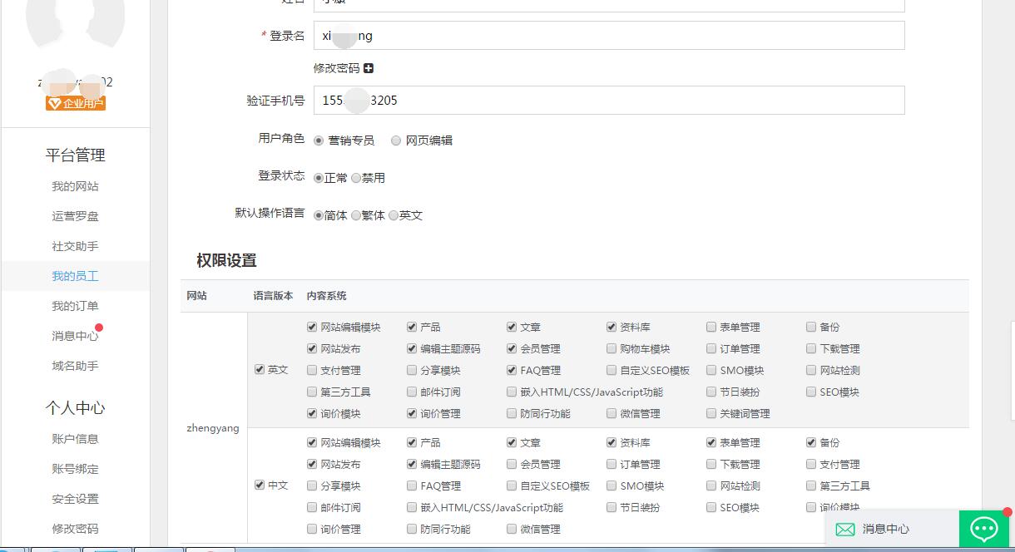This screenshot has height=552, width=1015.
Task: Open 我的网站 in the sidebar
Action: tap(76, 186)
